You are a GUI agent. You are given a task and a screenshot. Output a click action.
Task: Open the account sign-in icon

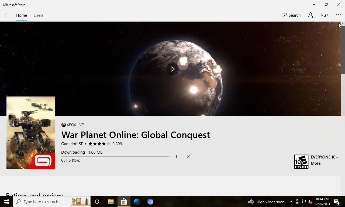tap(311, 15)
